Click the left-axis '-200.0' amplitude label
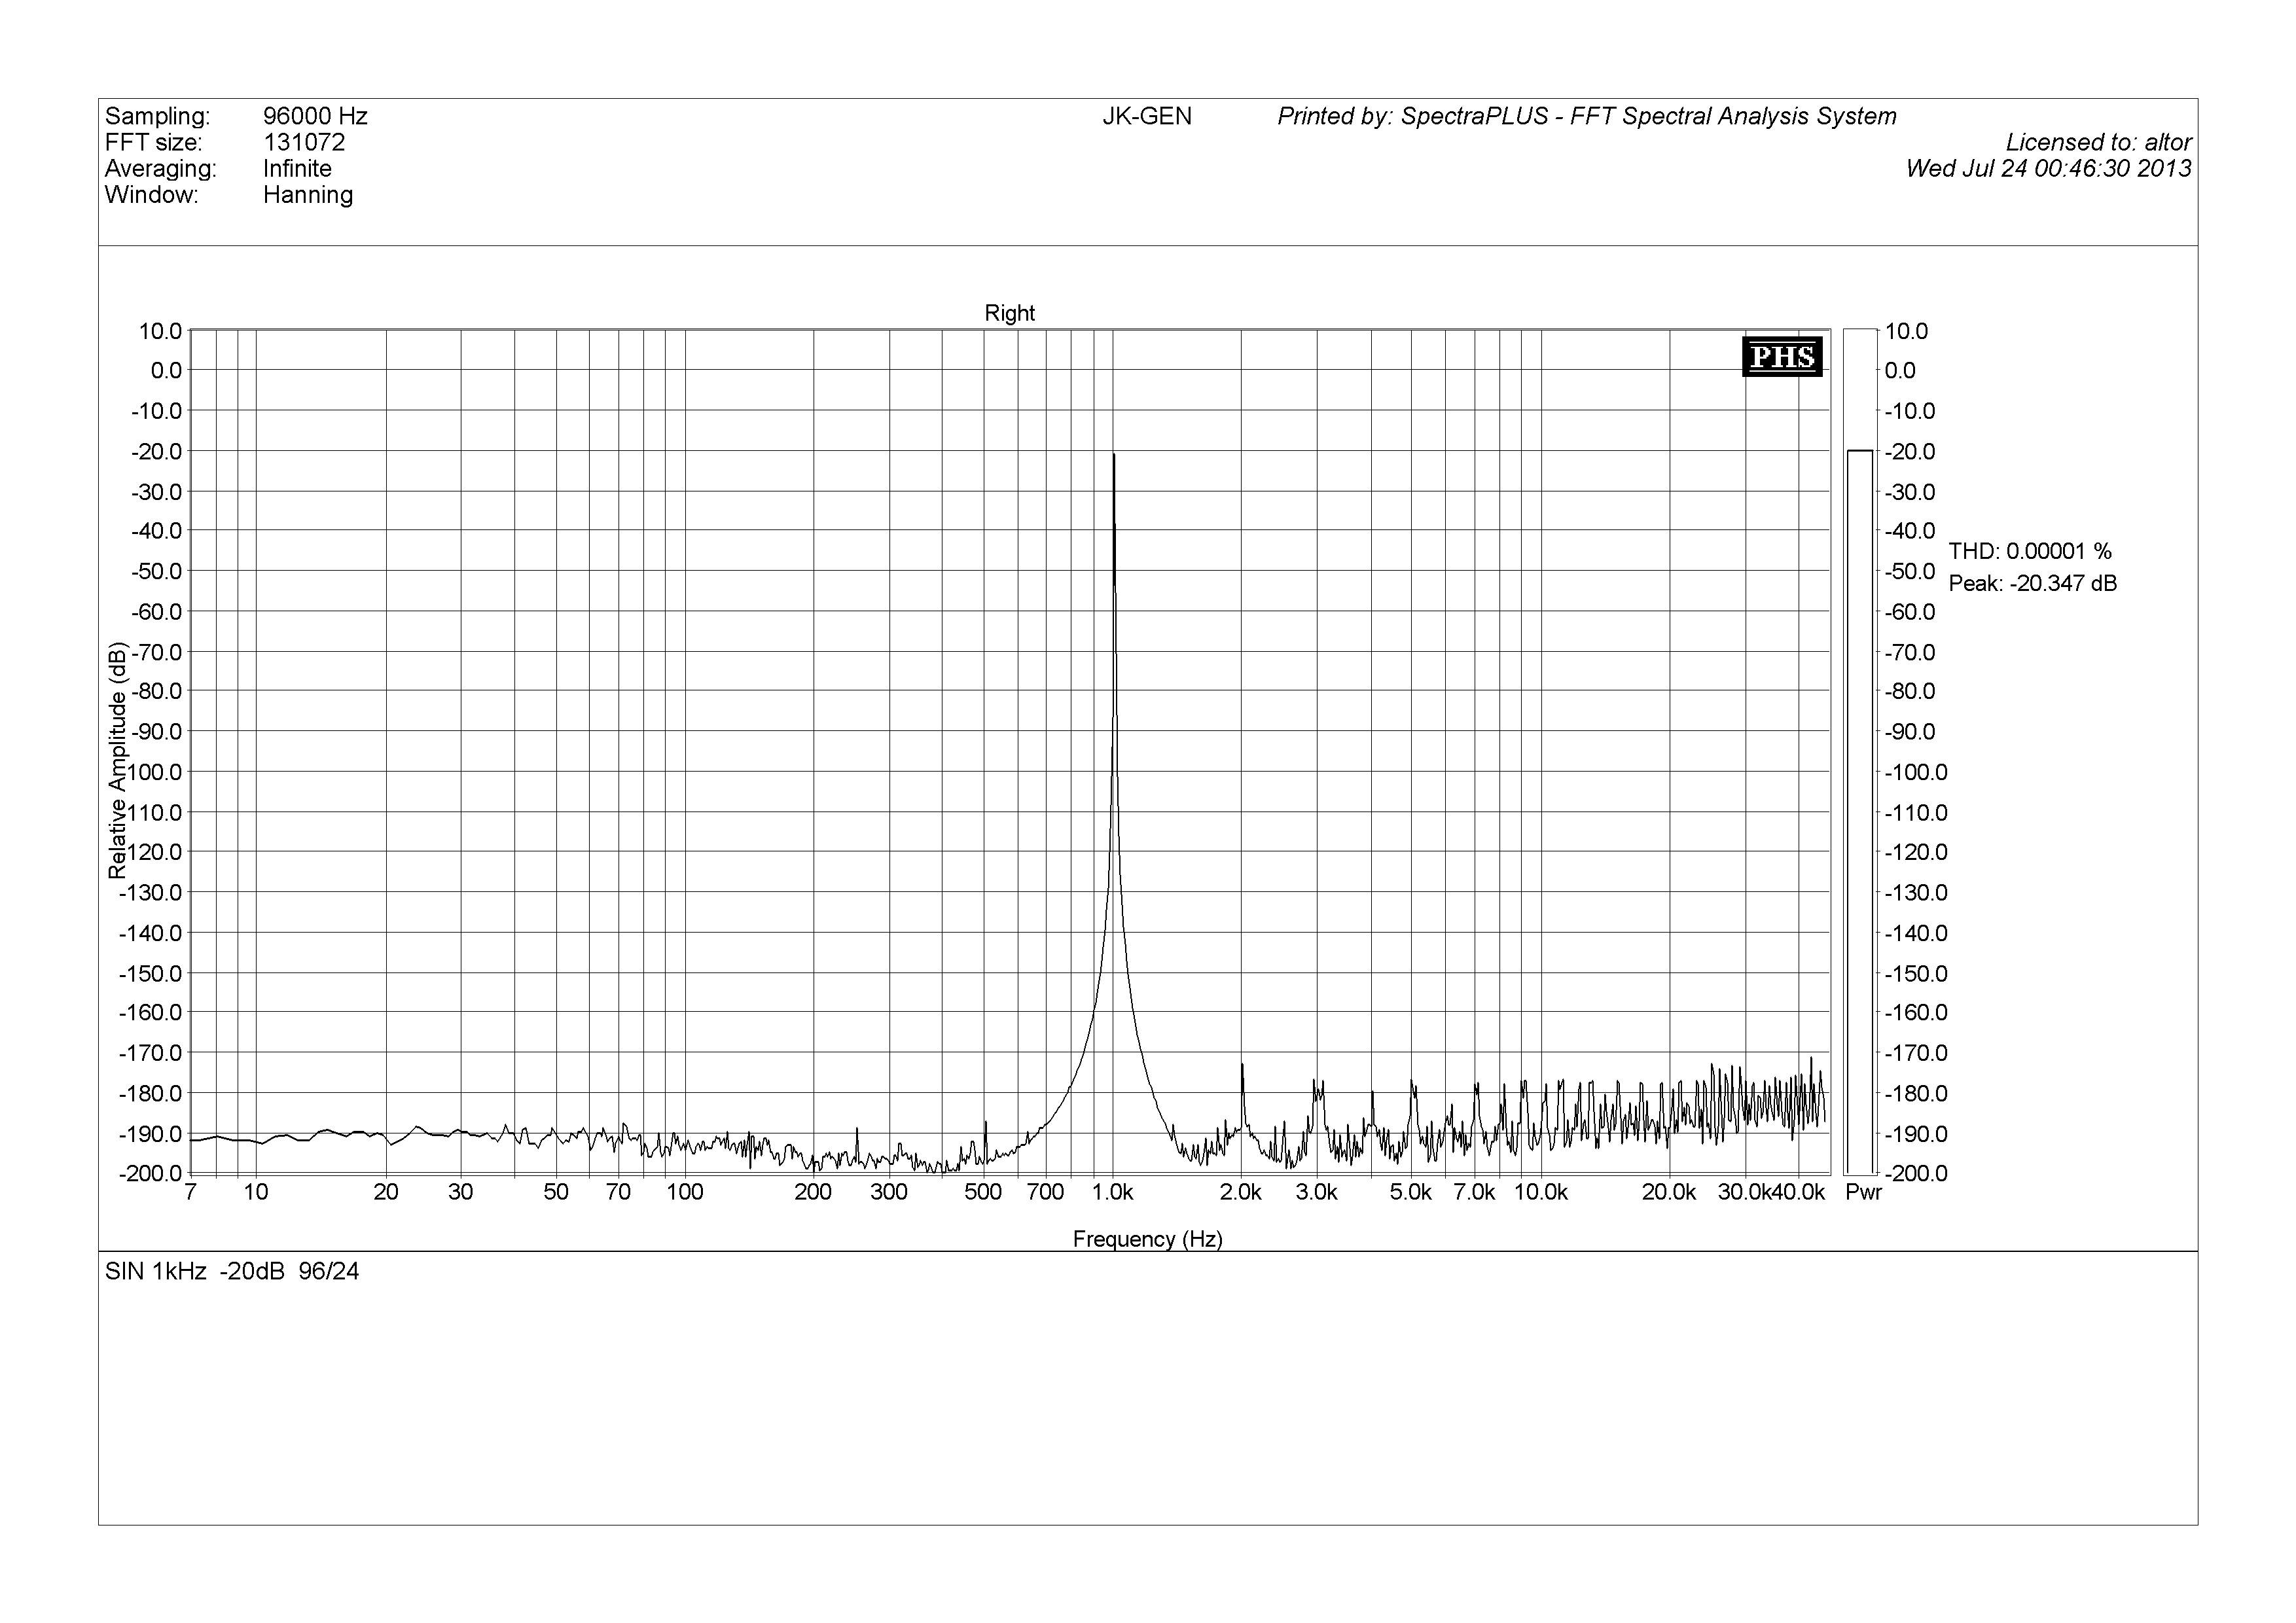The width and height of the screenshot is (2296, 1623). click(151, 1173)
